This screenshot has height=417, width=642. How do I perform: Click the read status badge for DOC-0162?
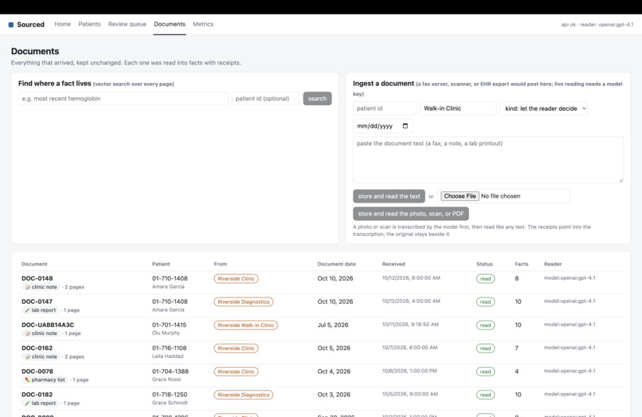click(x=485, y=348)
